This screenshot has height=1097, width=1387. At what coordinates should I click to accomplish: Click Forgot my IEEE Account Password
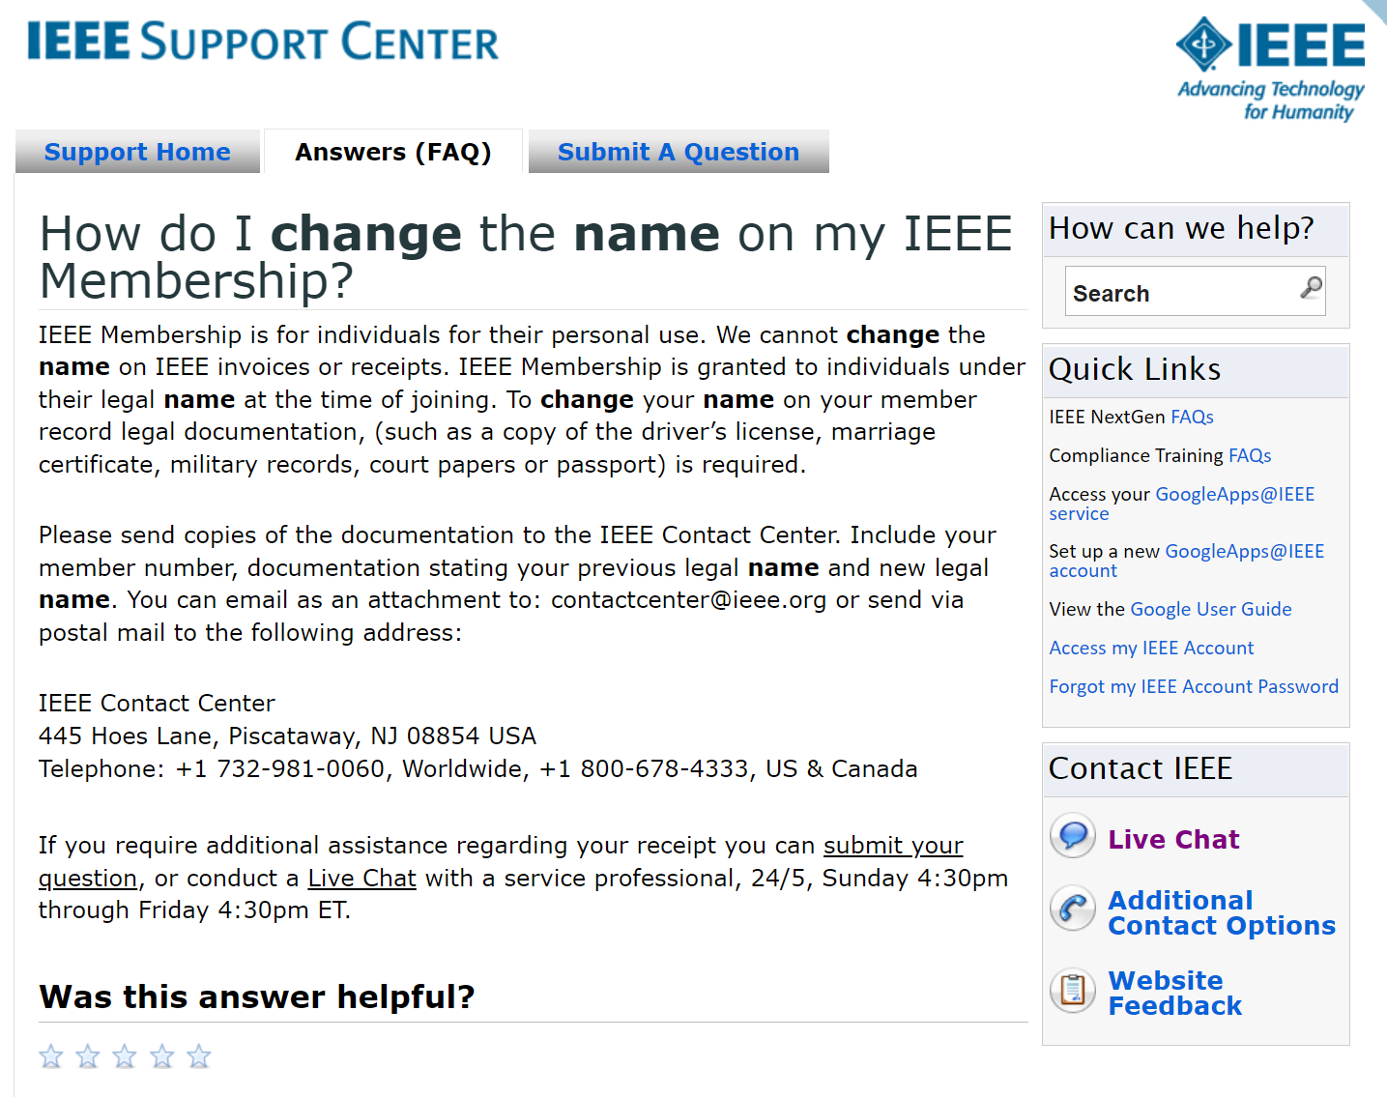click(x=1193, y=686)
